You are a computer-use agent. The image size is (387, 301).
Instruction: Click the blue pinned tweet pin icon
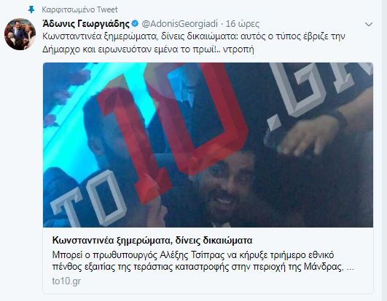[x=31, y=9]
